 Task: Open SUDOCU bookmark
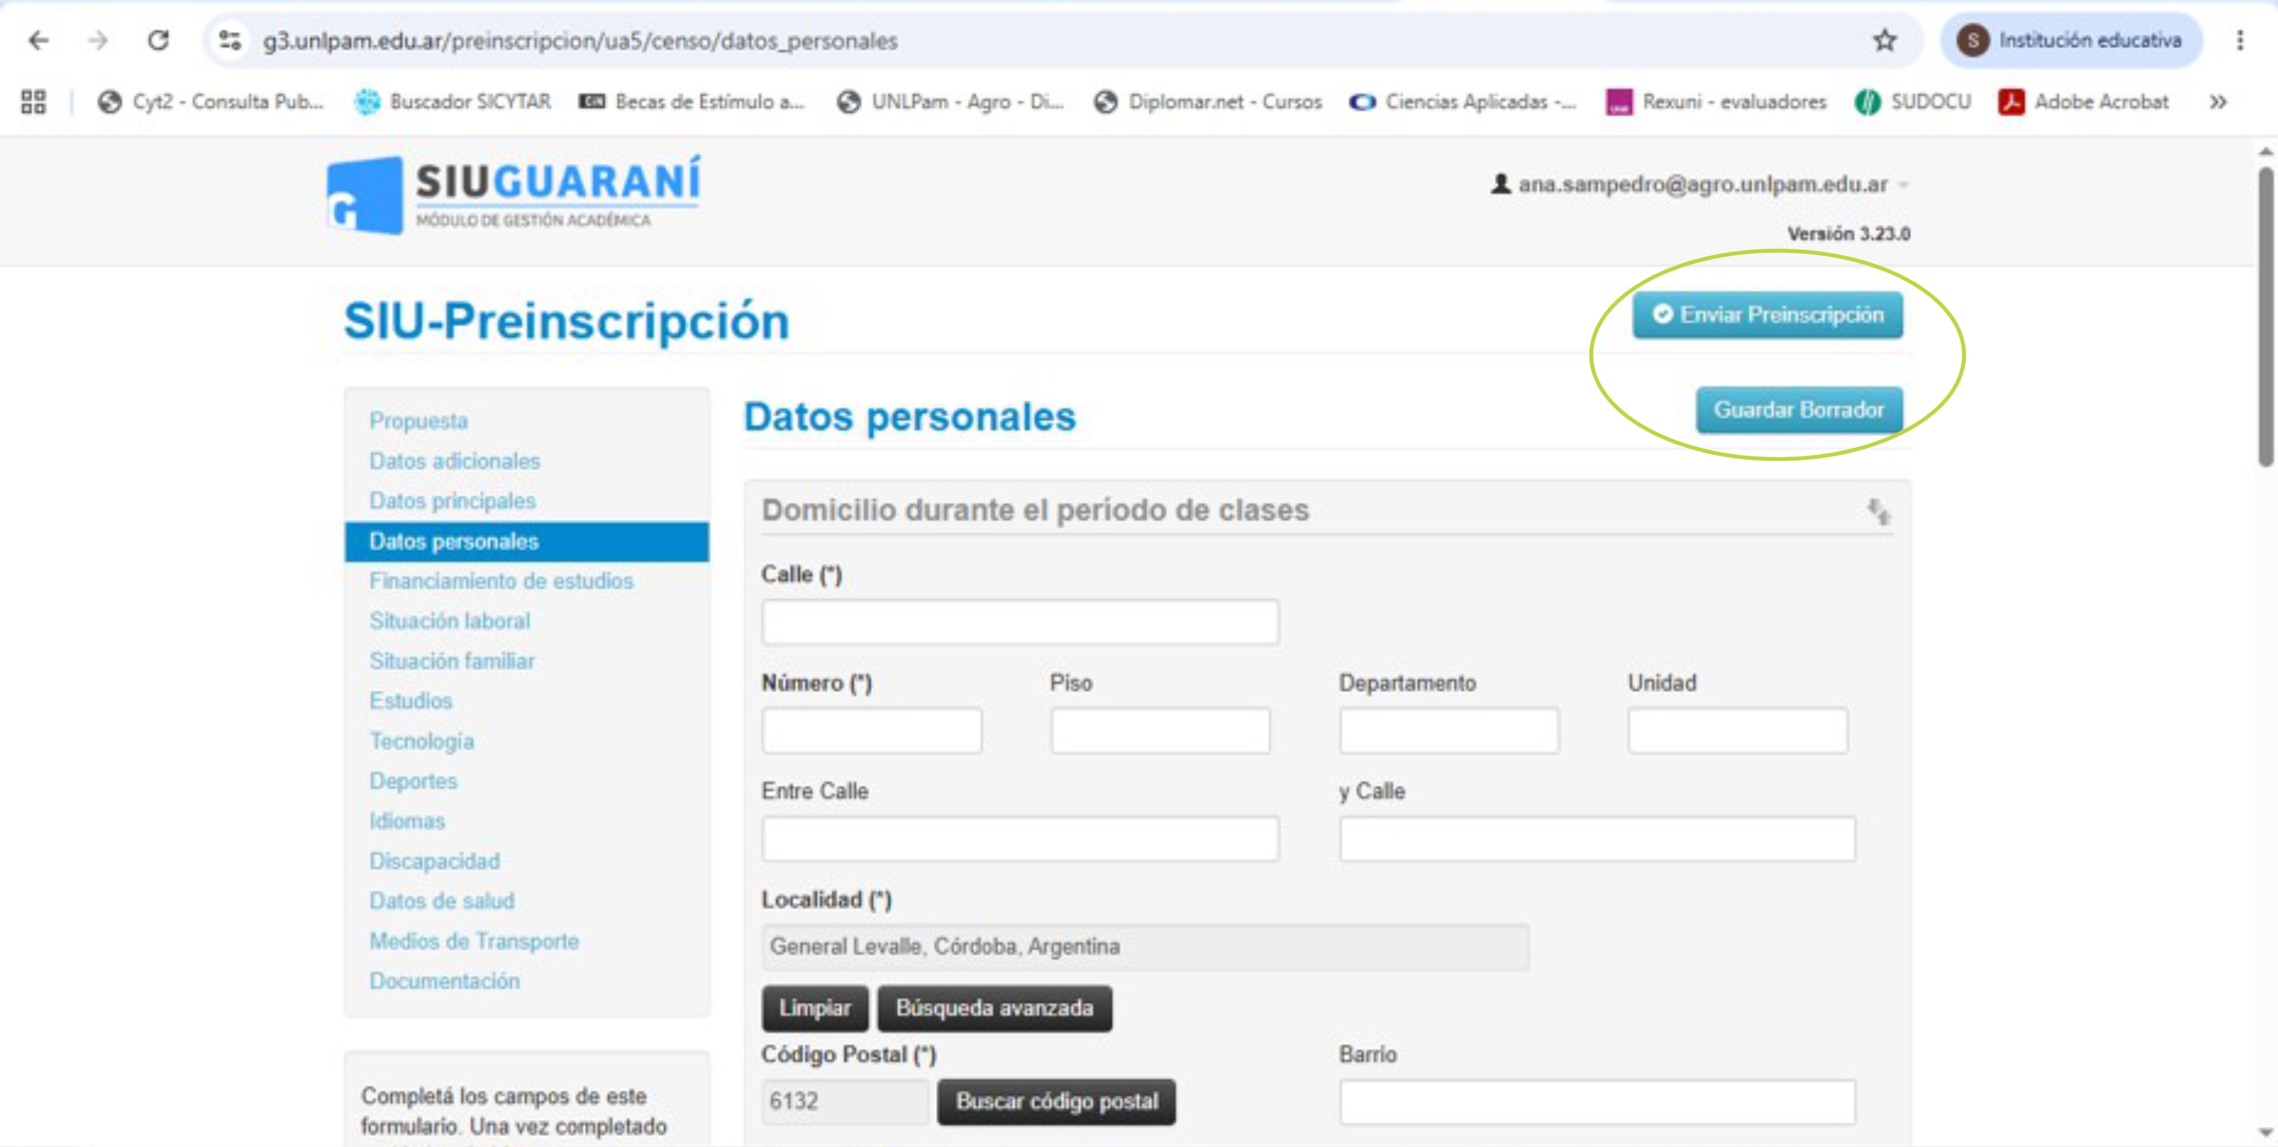click(1913, 102)
